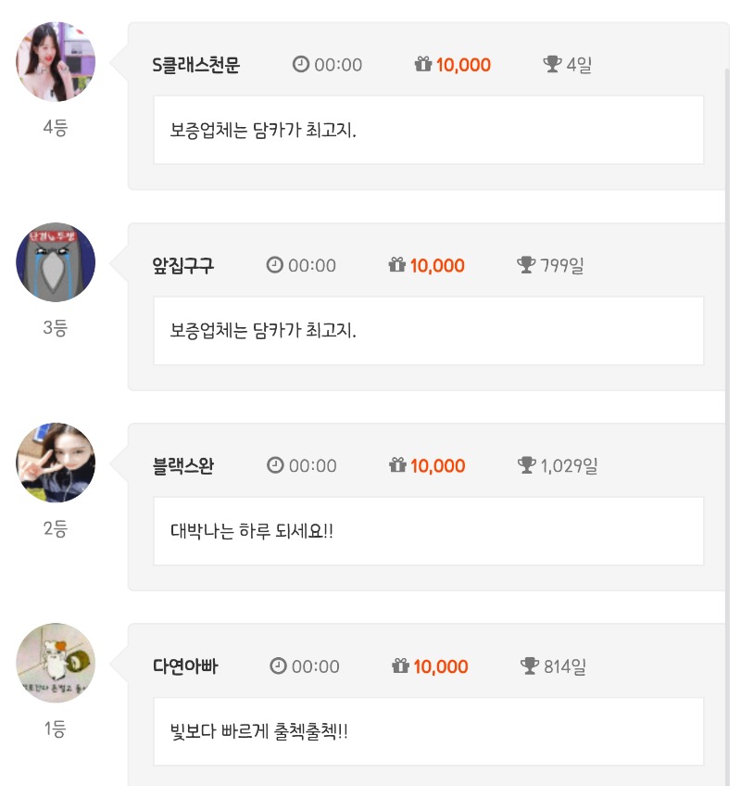Click the gift icon in 다연아빠's row
The height and width of the screenshot is (786, 741).
pos(400,666)
